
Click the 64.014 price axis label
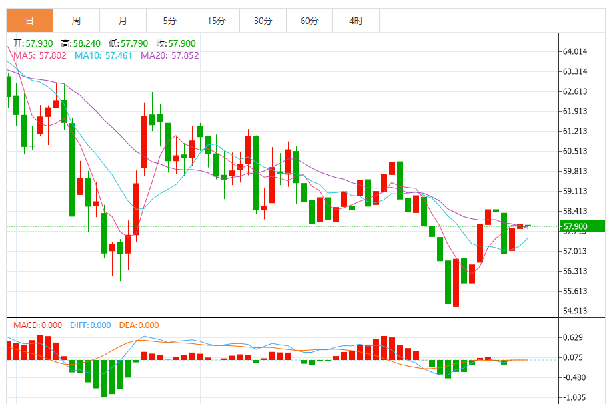coord(575,52)
